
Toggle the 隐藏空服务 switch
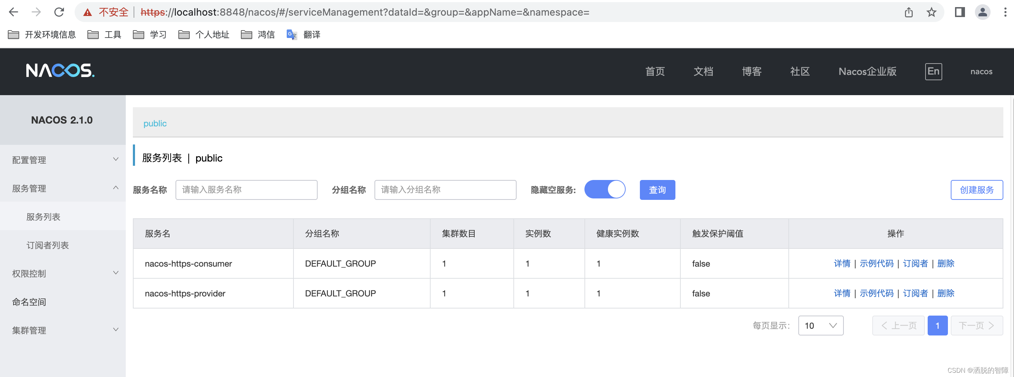click(605, 190)
